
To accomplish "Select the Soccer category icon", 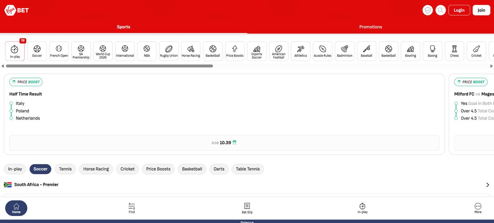I will coord(37,51).
